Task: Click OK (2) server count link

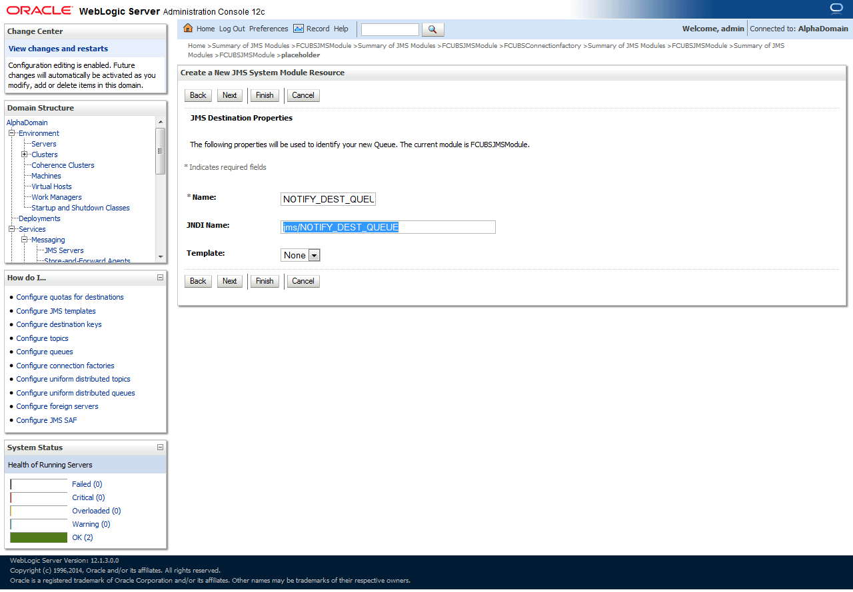Action: (83, 537)
